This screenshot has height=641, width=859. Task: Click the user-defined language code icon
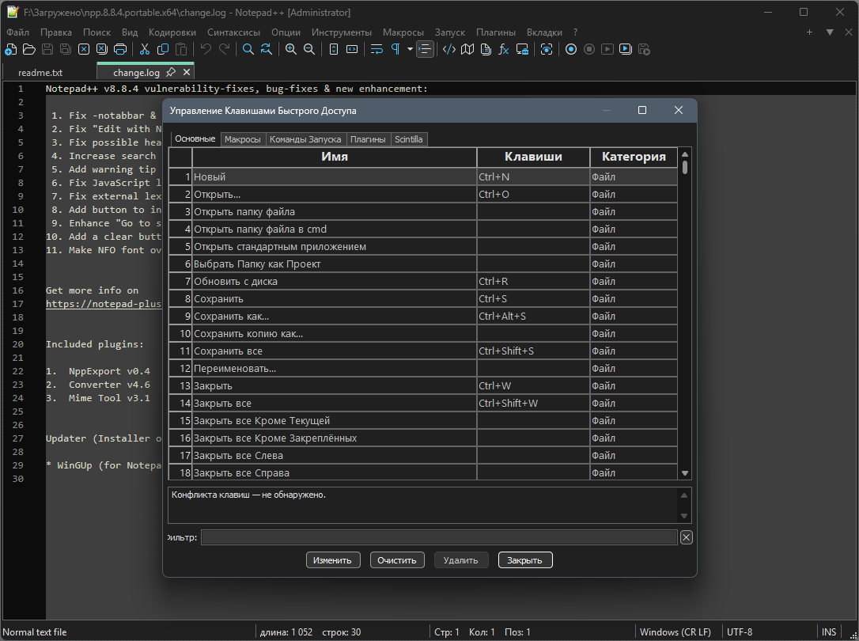449,49
